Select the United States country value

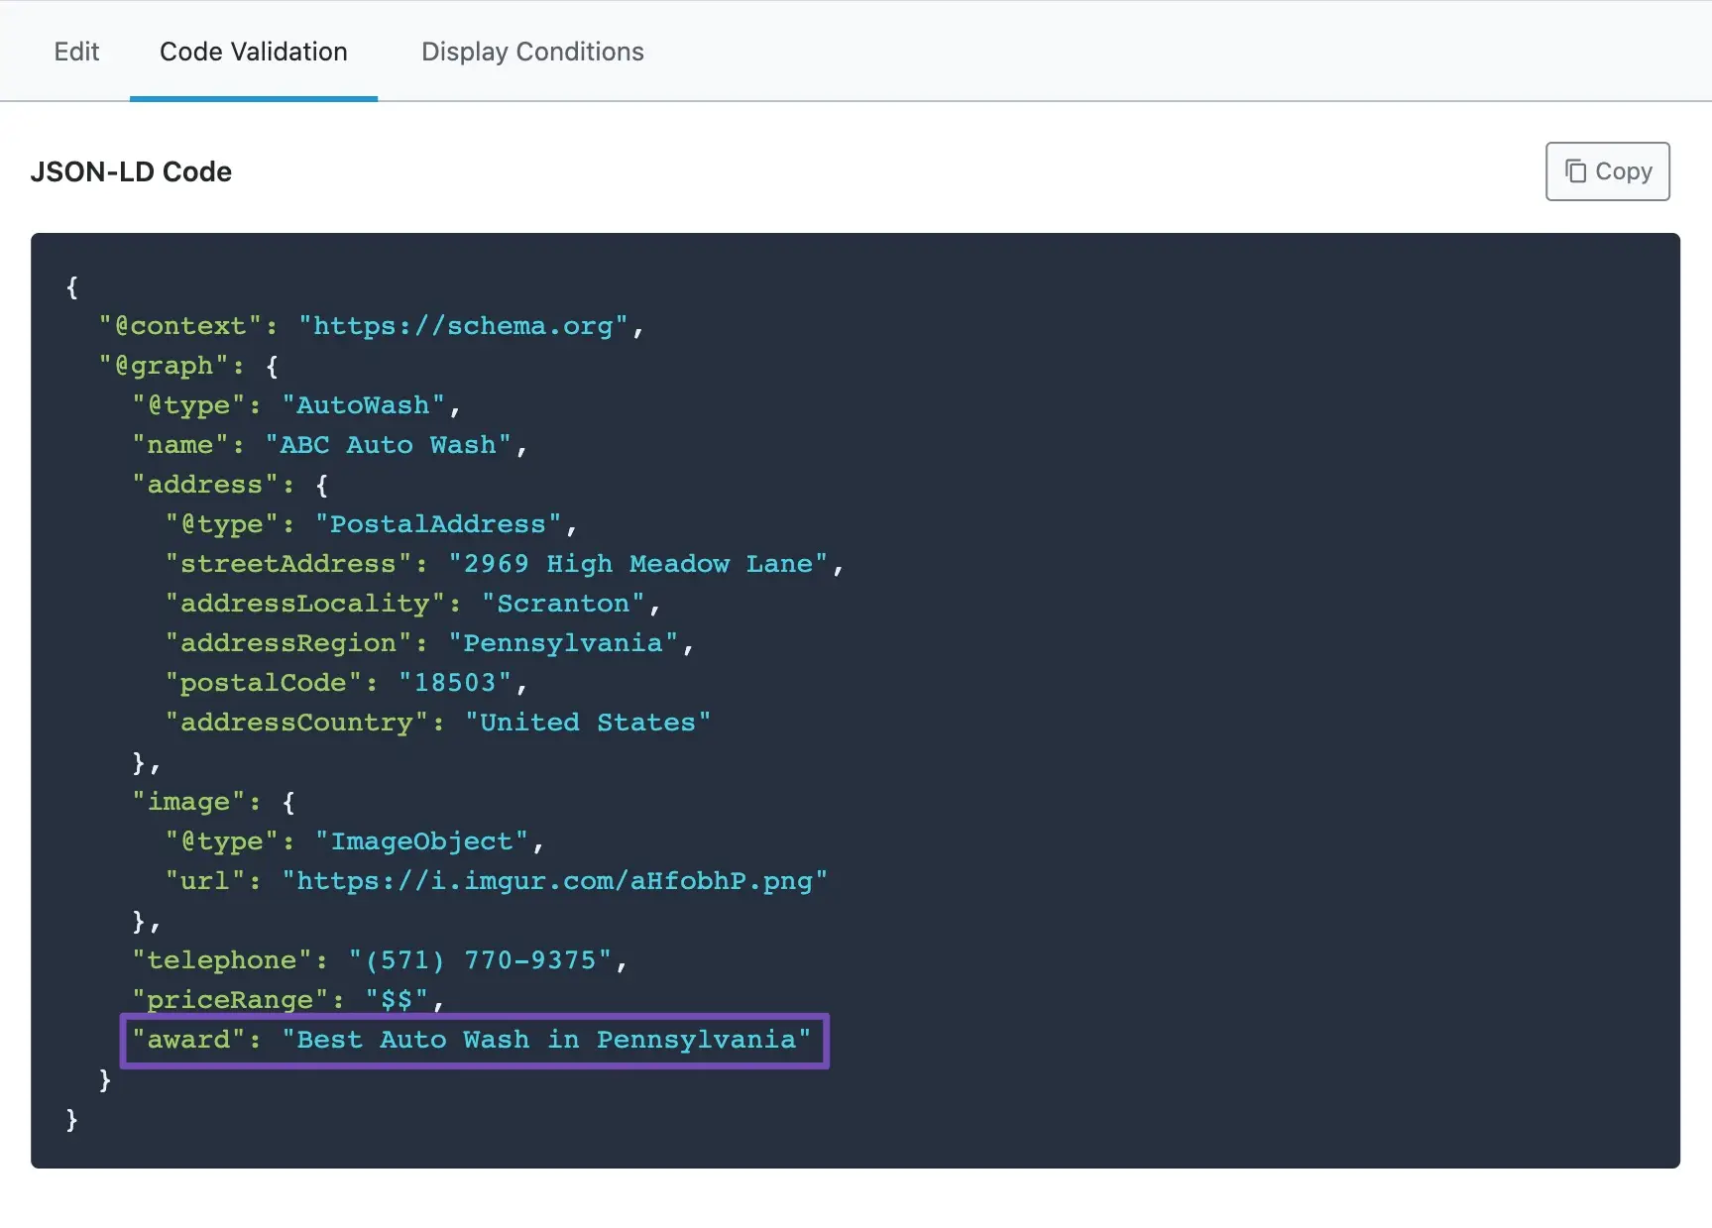pyautogui.click(x=588, y=722)
